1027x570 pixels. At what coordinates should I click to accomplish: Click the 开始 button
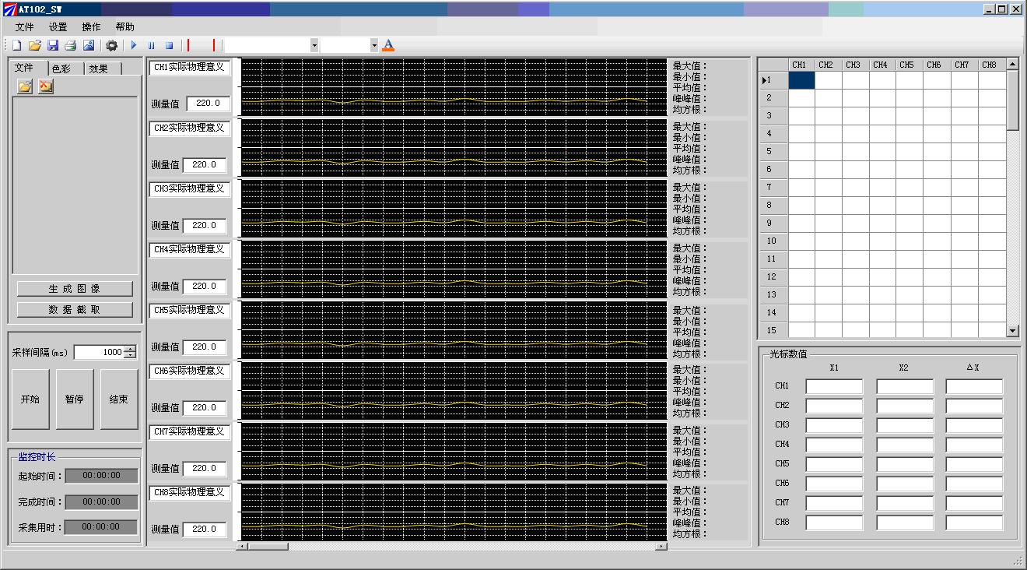point(30,399)
